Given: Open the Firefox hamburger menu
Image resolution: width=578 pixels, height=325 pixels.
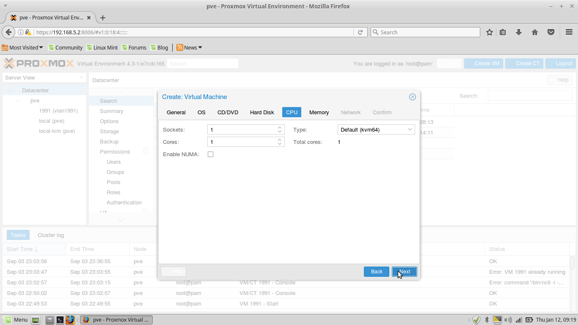Looking at the screenshot, I should click(569, 32).
